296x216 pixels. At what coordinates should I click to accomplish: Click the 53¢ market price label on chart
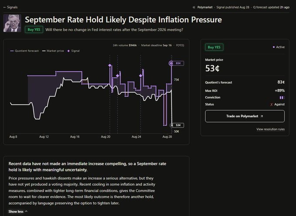178,125
